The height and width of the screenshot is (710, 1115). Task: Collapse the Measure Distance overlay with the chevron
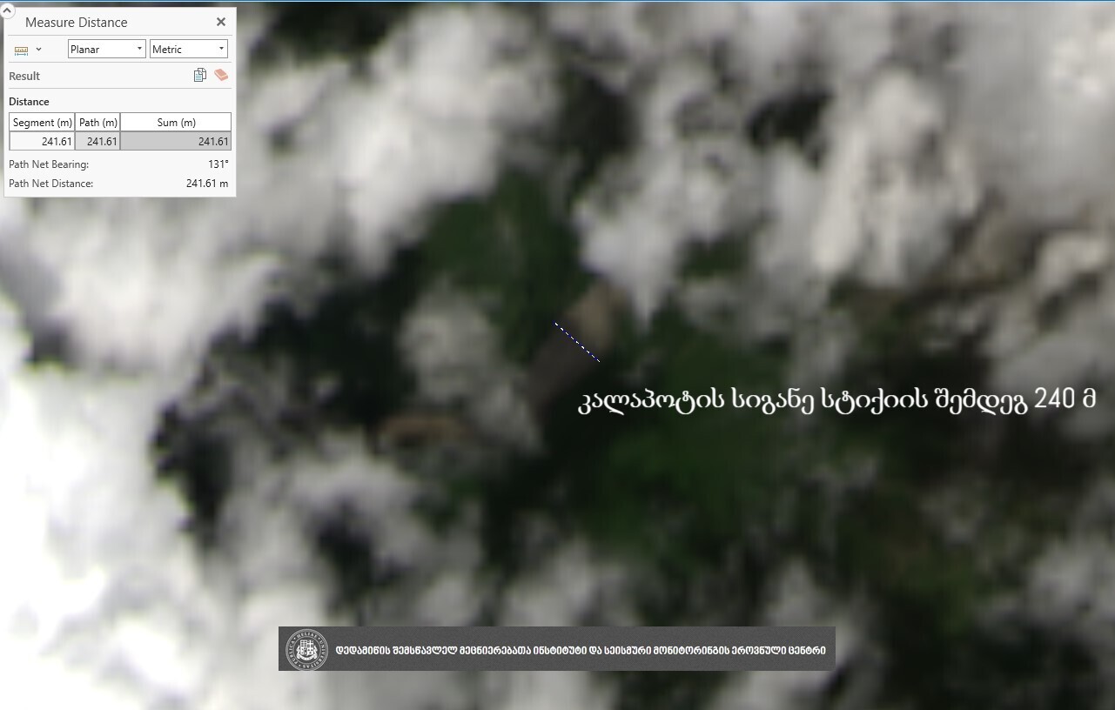pos(8,10)
